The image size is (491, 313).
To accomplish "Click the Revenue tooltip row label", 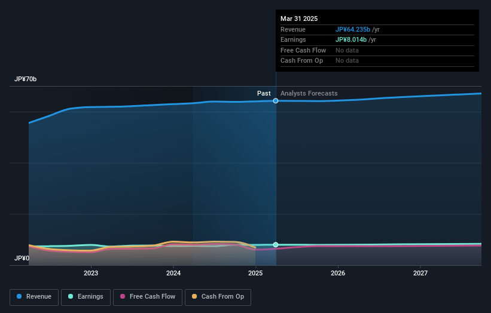I will [293, 29].
